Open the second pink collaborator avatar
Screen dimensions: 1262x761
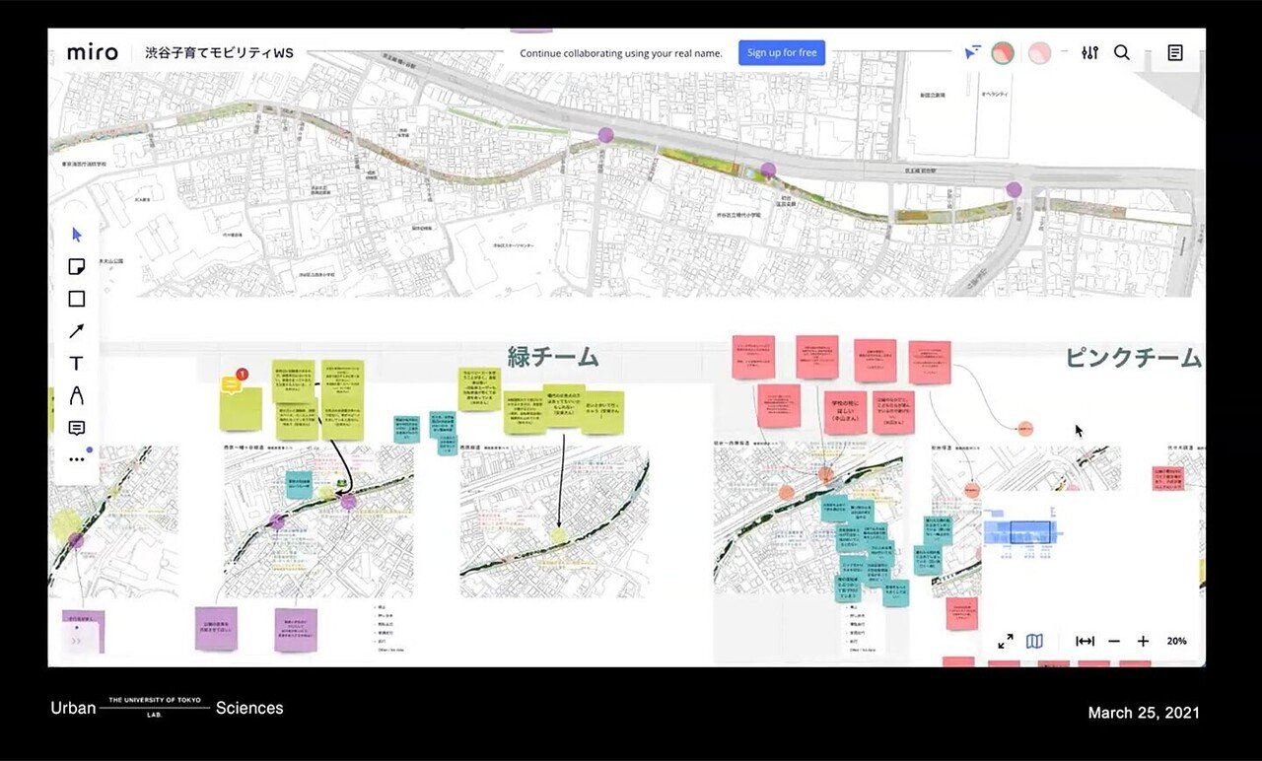1039,53
